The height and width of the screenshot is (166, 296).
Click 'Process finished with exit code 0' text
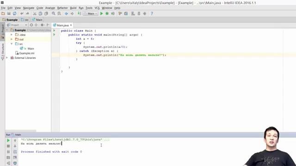click(51, 152)
